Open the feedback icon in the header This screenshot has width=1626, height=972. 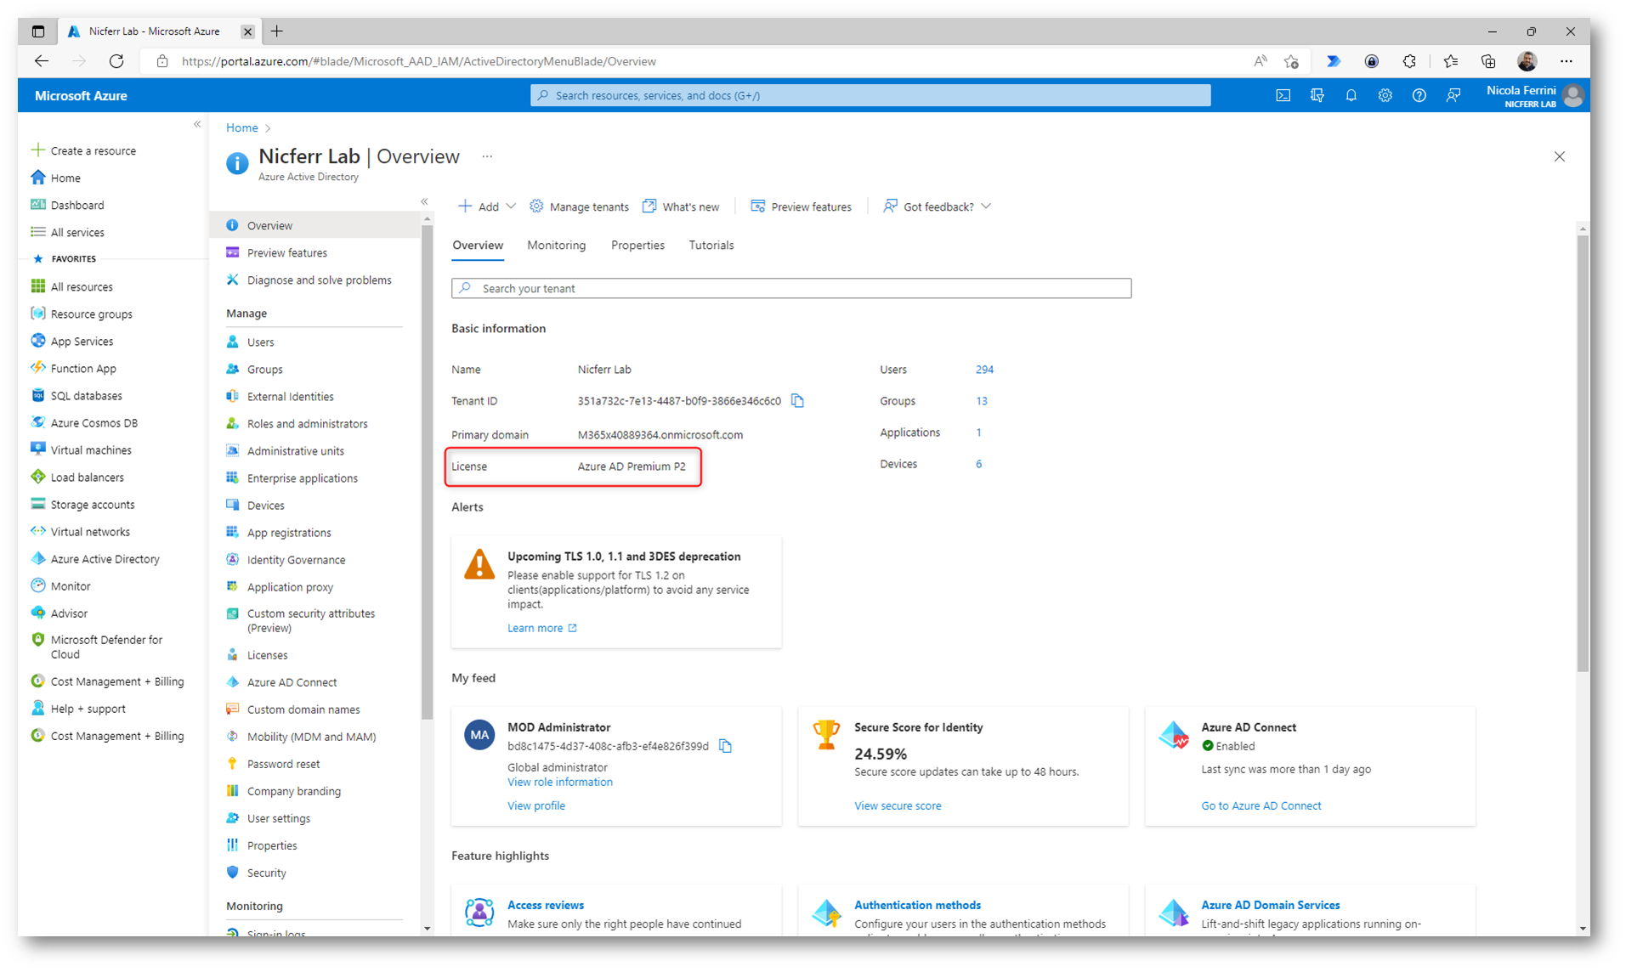(x=1453, y=96)
